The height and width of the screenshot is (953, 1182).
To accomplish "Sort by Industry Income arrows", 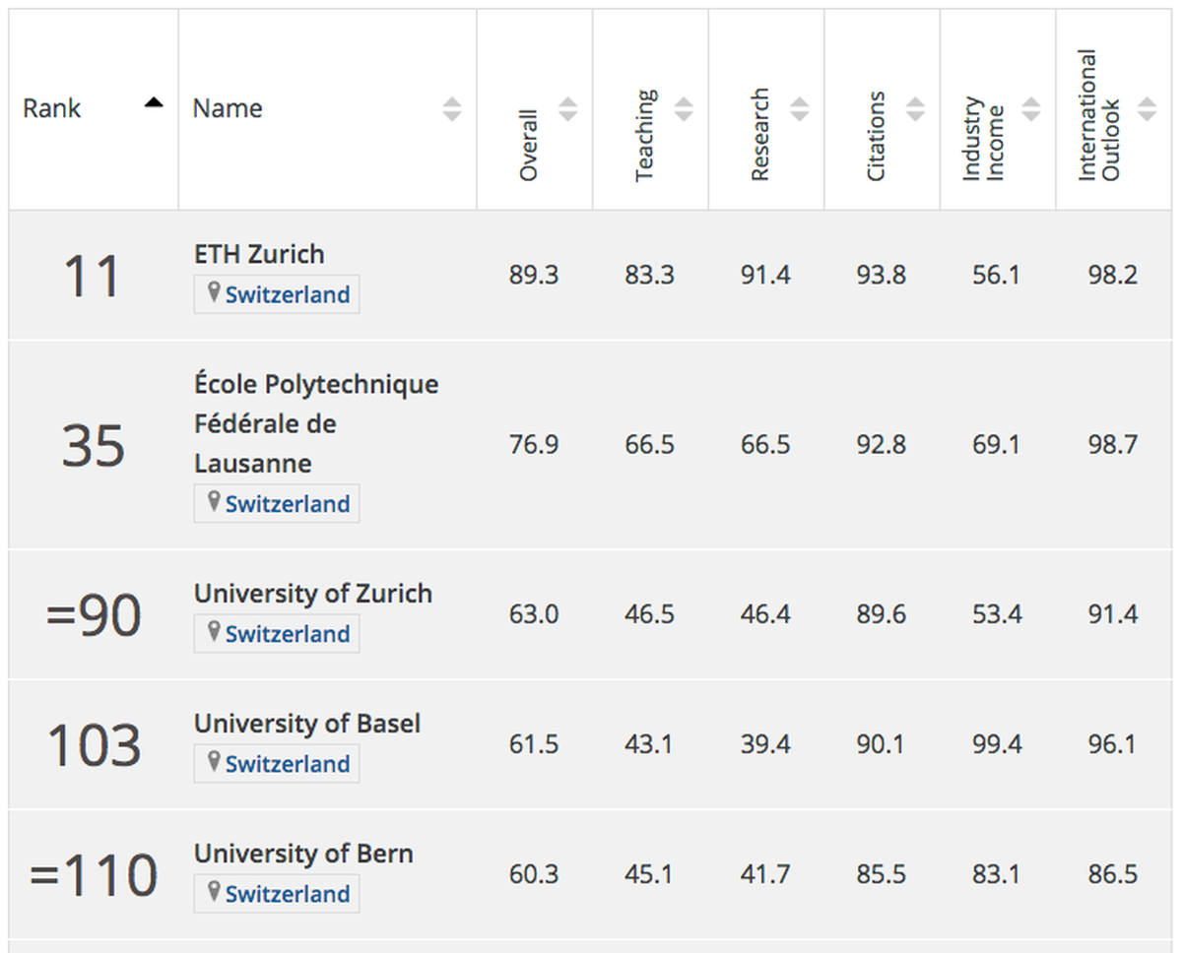I will point(1031,108).
